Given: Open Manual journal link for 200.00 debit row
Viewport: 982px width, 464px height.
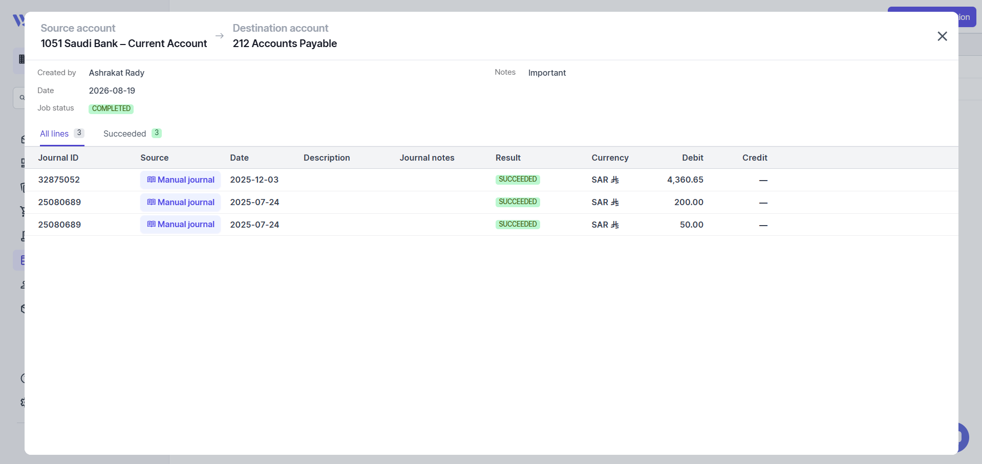Looking at the screenshot, I should [x=180, y=203].
